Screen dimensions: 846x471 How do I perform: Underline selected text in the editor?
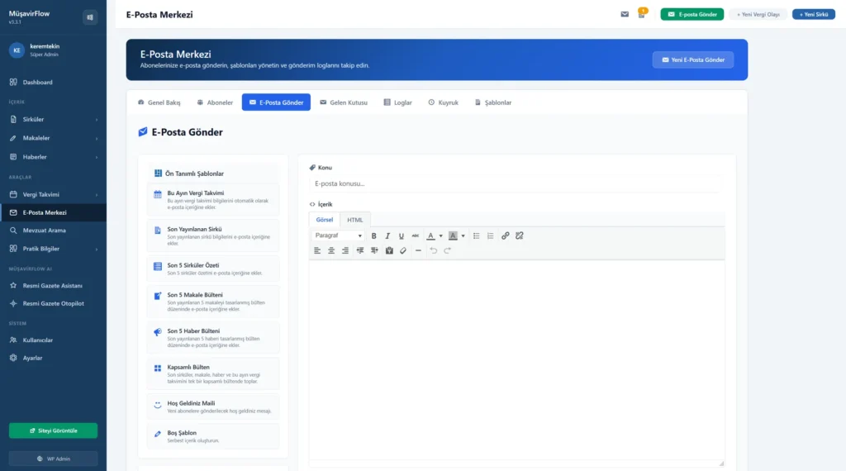click(402, 235)
